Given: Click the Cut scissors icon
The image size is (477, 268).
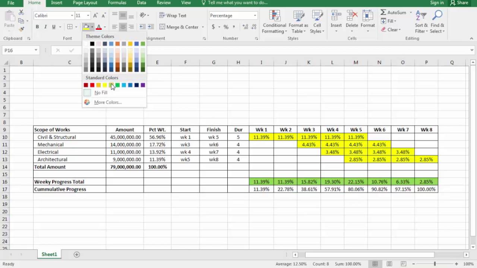Looking at the screenshot, I should click(21, 13).
